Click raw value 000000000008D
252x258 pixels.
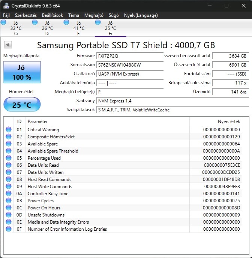click(222, 208)
